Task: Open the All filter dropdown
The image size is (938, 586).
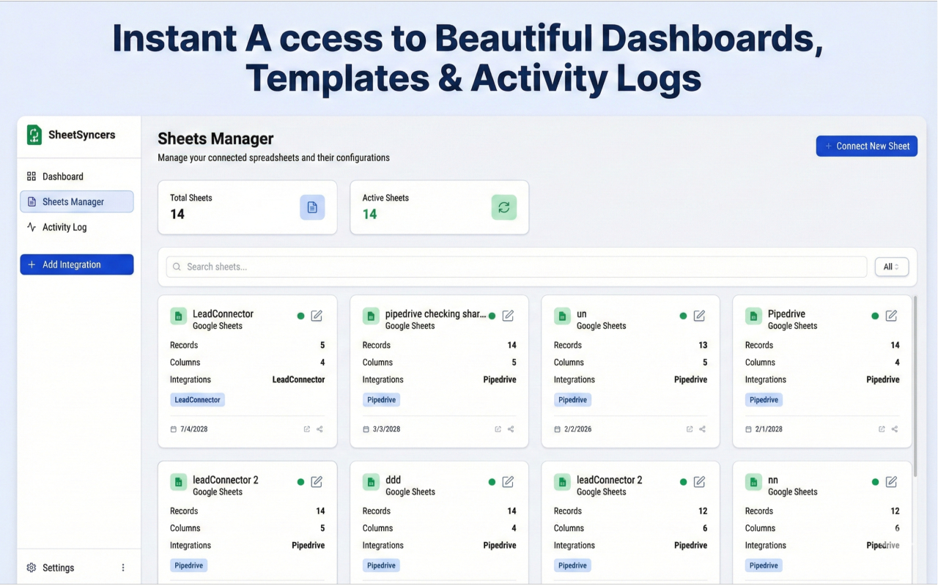Action: tap(891, 267)
